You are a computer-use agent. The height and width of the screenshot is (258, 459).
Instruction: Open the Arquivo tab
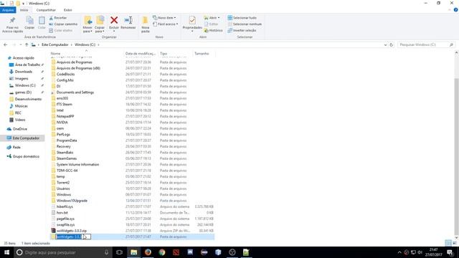click(x=8, y=10)
